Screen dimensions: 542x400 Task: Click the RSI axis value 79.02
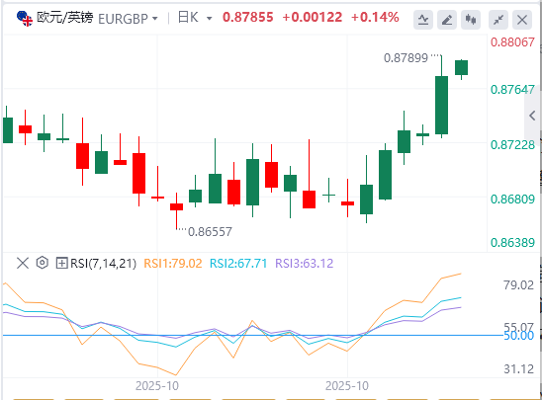coord(518,285)
